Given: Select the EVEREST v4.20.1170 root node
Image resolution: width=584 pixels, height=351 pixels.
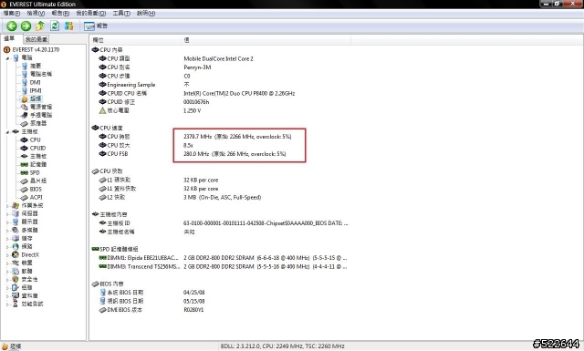Looking at the screenshot, I should click(x=36, y=49).
